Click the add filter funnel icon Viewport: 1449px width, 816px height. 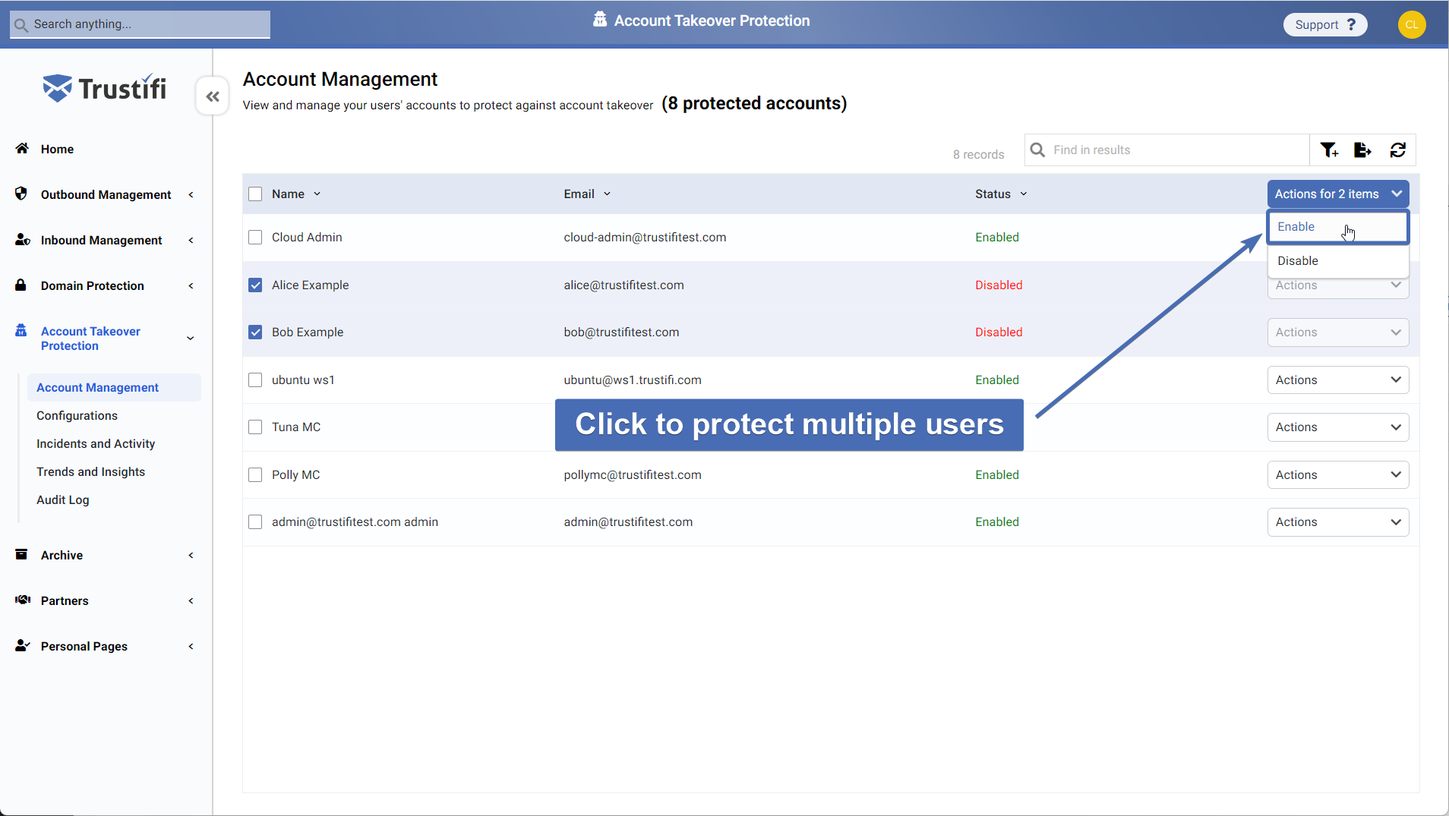tap(1329, 150)
